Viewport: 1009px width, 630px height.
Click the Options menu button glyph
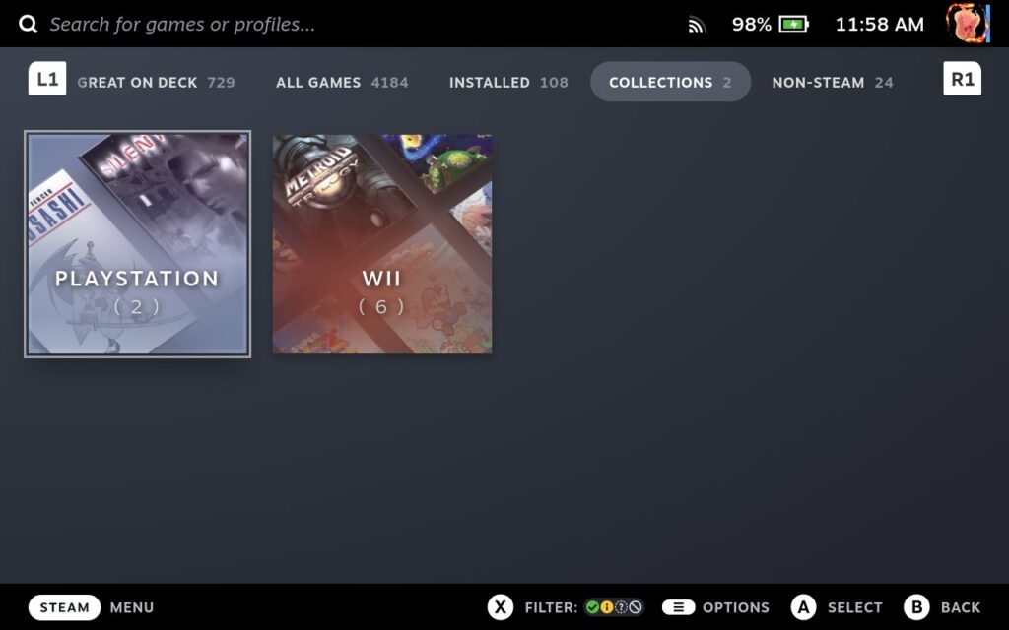[678, 607]
